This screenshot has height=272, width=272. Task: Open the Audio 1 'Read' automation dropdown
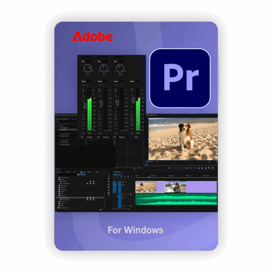[87, 81]
